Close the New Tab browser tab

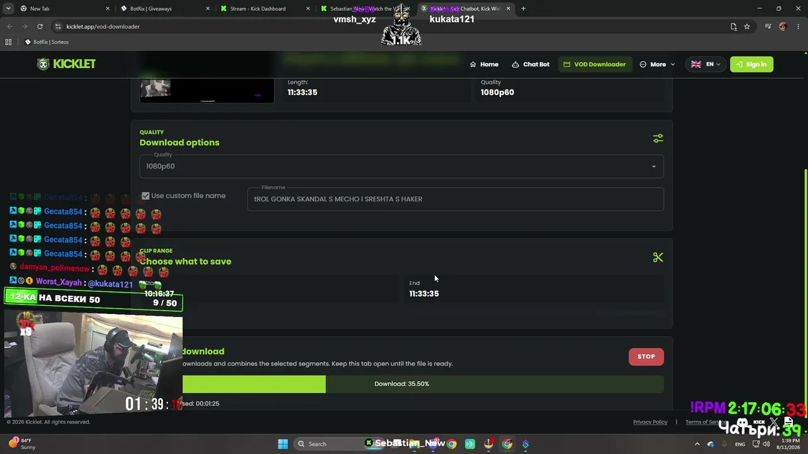tap(107, 9)
